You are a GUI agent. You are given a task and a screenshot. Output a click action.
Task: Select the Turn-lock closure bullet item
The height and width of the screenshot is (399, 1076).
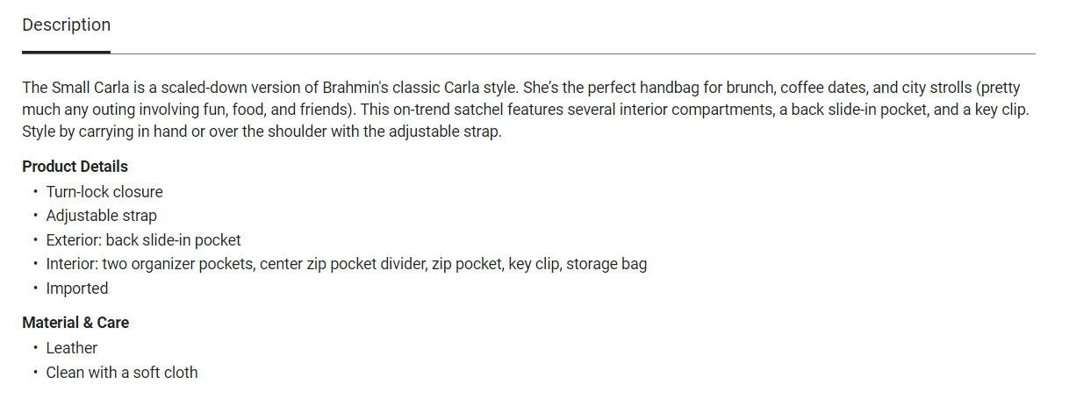click(x=104, y=191)
